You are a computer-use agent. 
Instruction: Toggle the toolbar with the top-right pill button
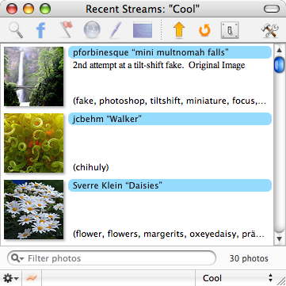[272, 9]
